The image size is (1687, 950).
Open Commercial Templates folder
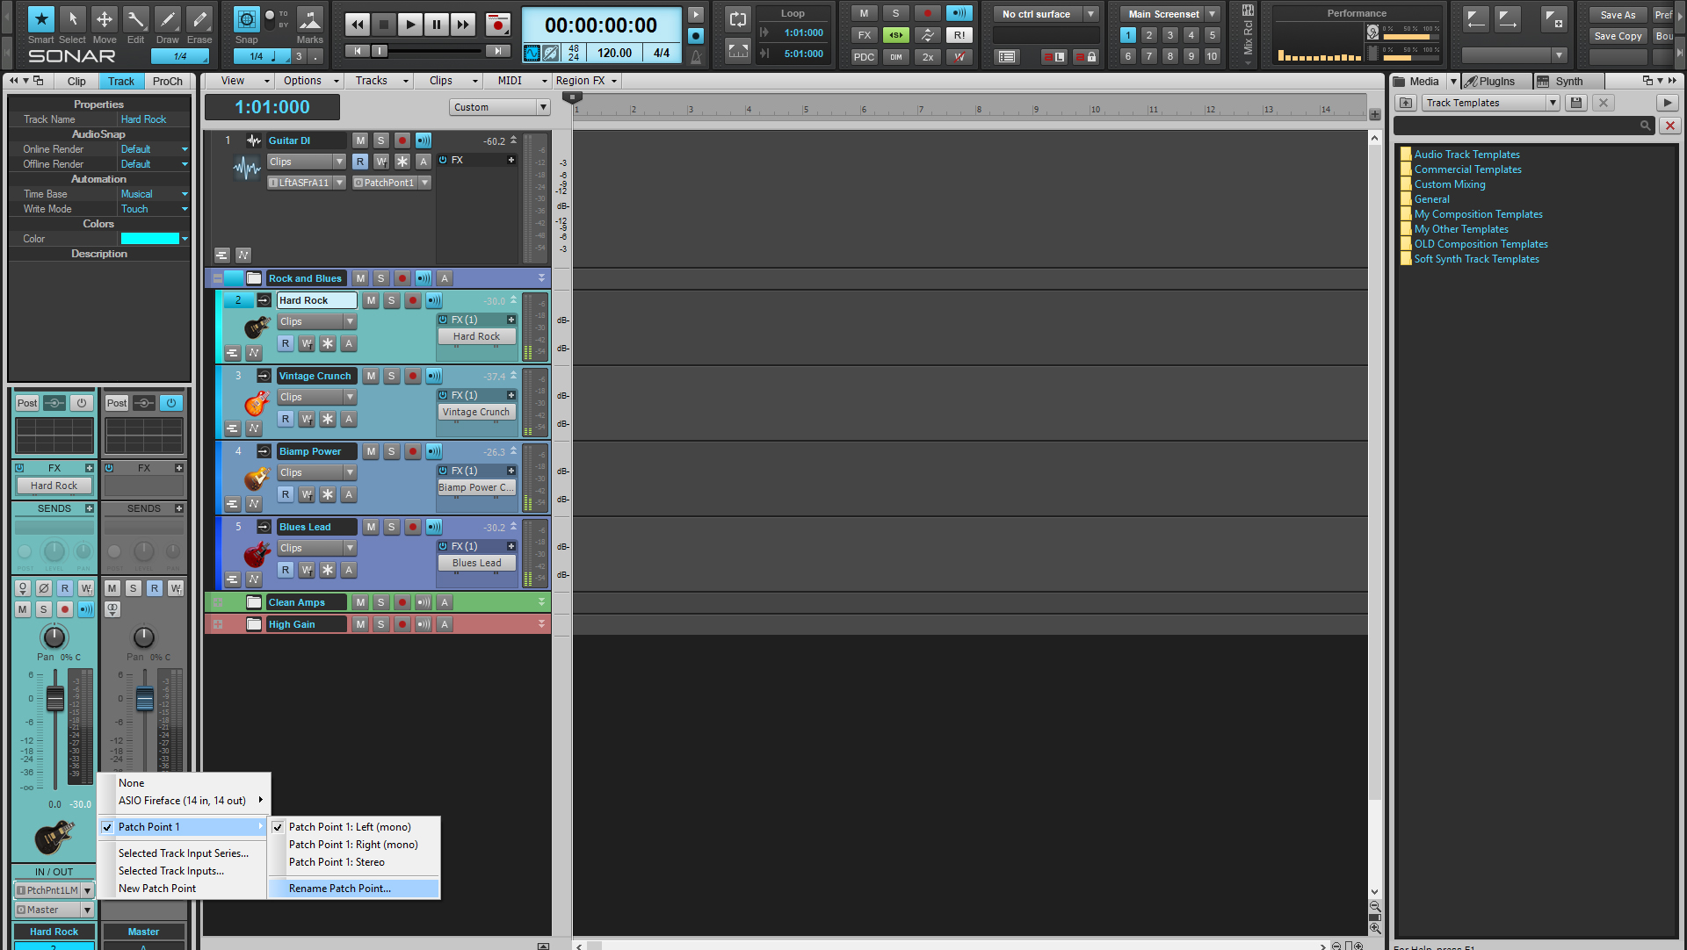[1467, 169]
